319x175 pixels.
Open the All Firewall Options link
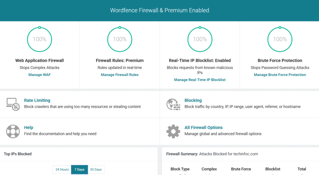(203, 127)
